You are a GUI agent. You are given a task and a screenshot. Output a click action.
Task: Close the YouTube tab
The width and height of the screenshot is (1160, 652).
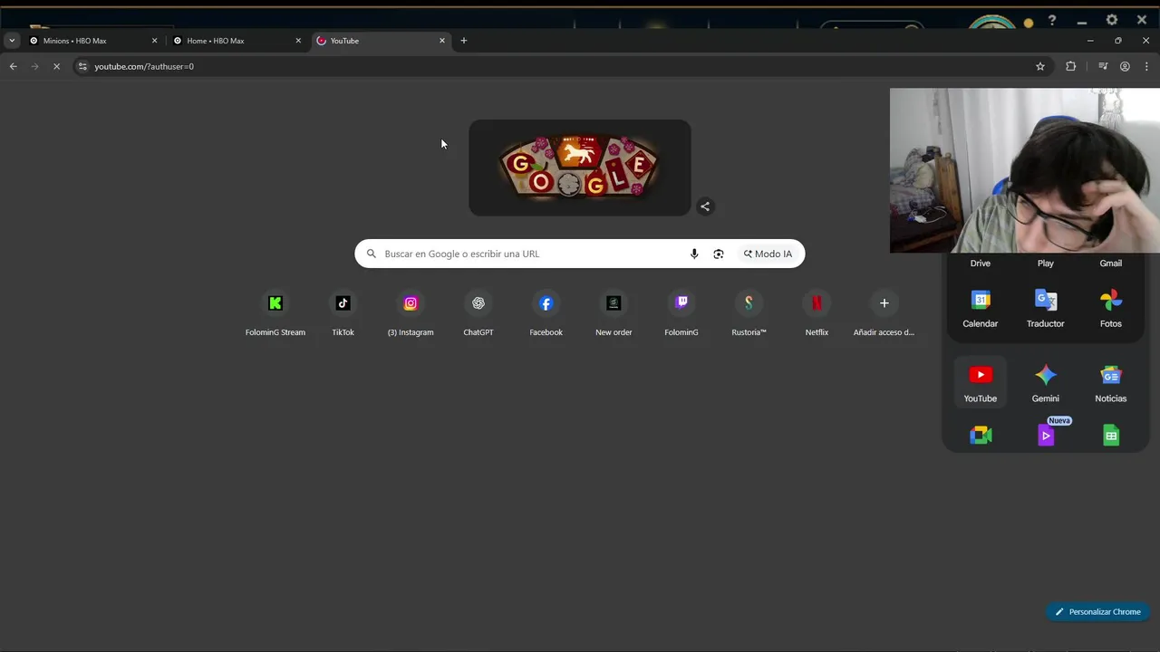(x=442, y=41)
